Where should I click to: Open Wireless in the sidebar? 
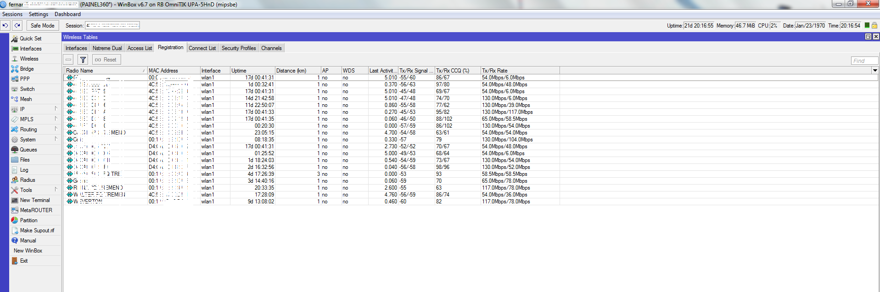tap(29, 59)
